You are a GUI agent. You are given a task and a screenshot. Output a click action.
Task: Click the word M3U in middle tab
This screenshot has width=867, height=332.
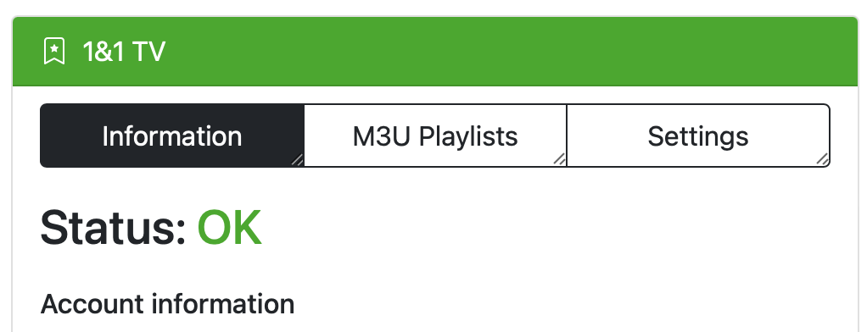pyautogui.click(x=383, y=136)
